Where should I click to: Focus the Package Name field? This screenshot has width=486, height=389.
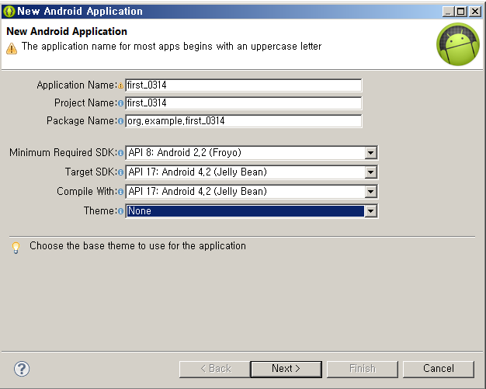(244, 121)
